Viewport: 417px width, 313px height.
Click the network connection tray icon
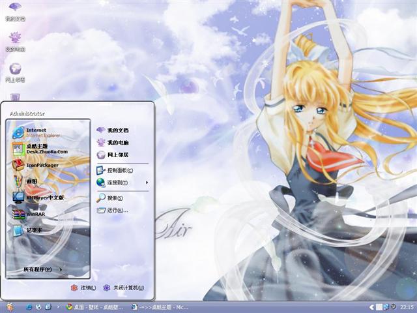(386, 307)
